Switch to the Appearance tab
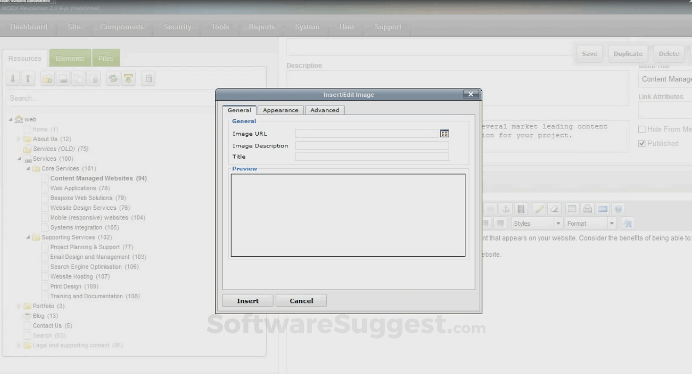692x374 pixels. click(x=280, y=109)
